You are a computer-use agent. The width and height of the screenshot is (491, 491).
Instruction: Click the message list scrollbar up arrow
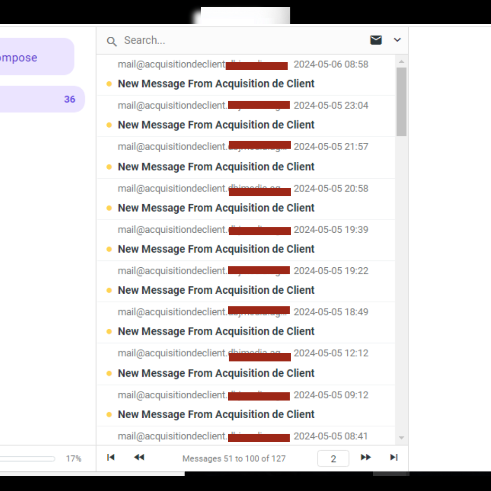point(401,61)
